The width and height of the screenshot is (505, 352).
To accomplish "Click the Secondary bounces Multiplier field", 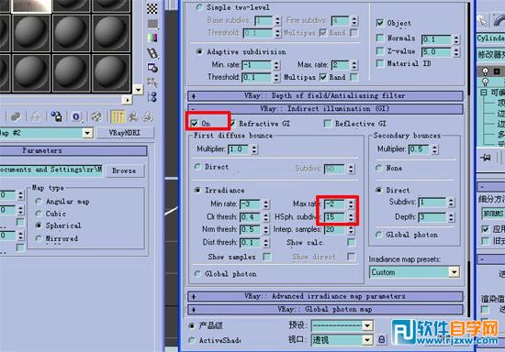I will tap(419, 149).
